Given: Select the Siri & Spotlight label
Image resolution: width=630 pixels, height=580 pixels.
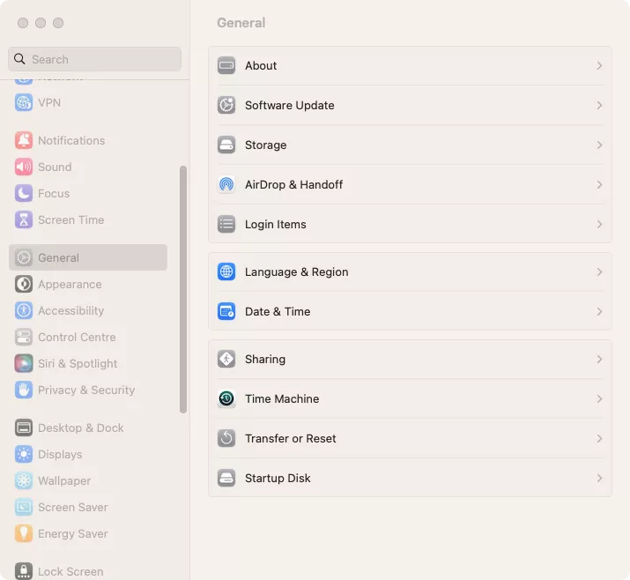Looking at the screenshot, I should pyautogui.click(x=78, y=363).
